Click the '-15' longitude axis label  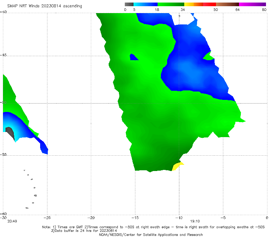point(135,218)
